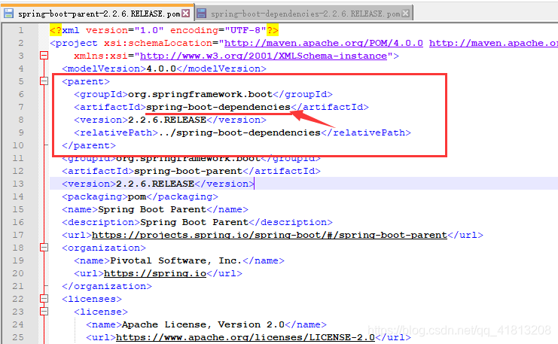Click line number 25 in the margin

[18, 337]
